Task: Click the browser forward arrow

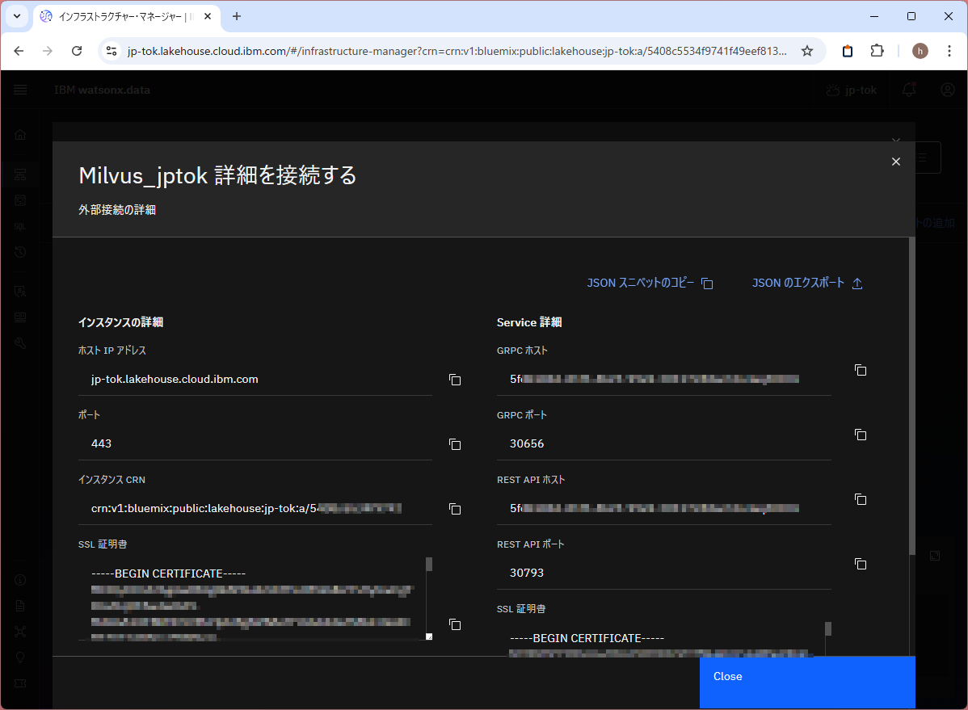Action: click(x=48, y=51)
